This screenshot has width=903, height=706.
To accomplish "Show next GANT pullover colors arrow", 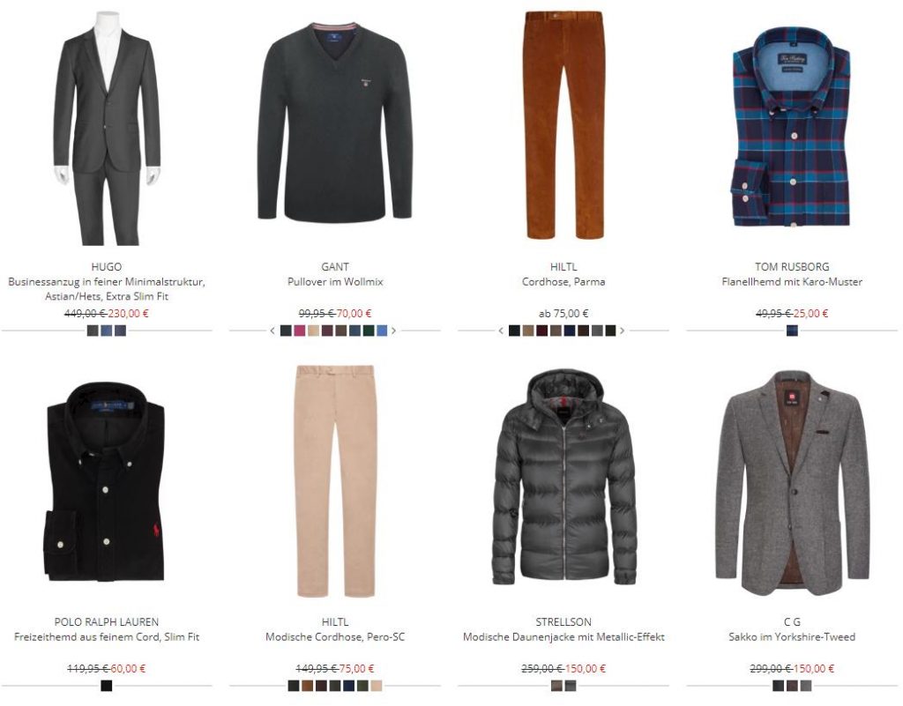I will pyautogui.click(x=394, y=331).
